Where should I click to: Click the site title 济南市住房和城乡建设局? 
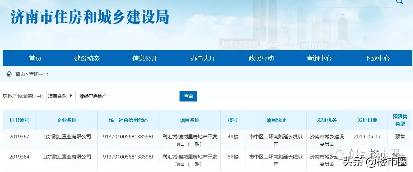tap(90, 17)
